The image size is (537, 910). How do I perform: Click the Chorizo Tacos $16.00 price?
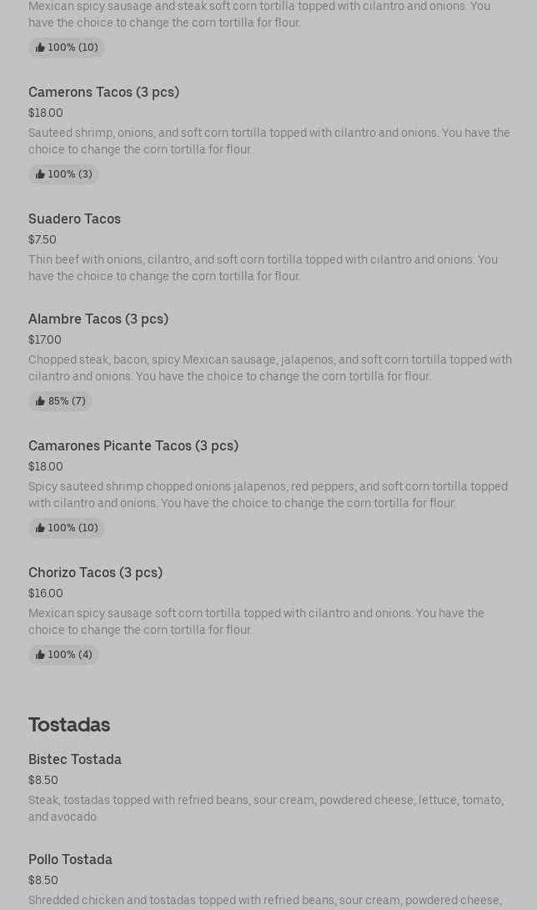(x=46, y=593)
